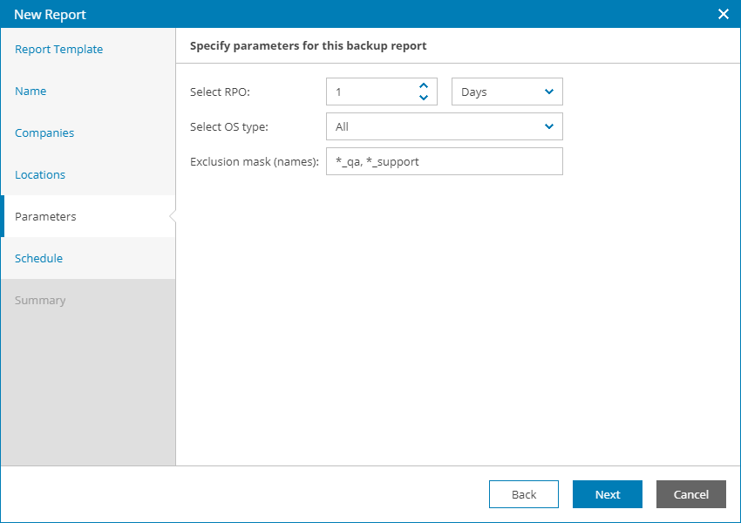Viewport: 741px width, 523px height.
Task: Jump to the Locations step
Action: coord(40,175)
